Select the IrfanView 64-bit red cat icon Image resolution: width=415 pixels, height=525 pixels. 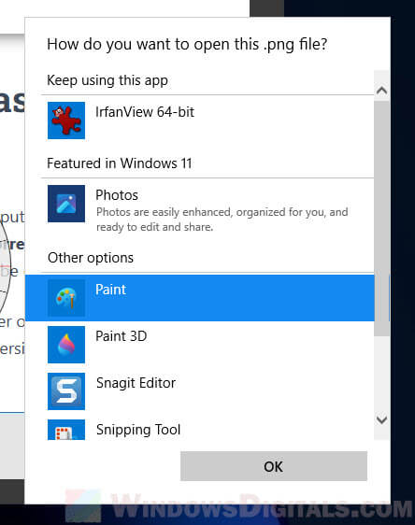[66, 121]
